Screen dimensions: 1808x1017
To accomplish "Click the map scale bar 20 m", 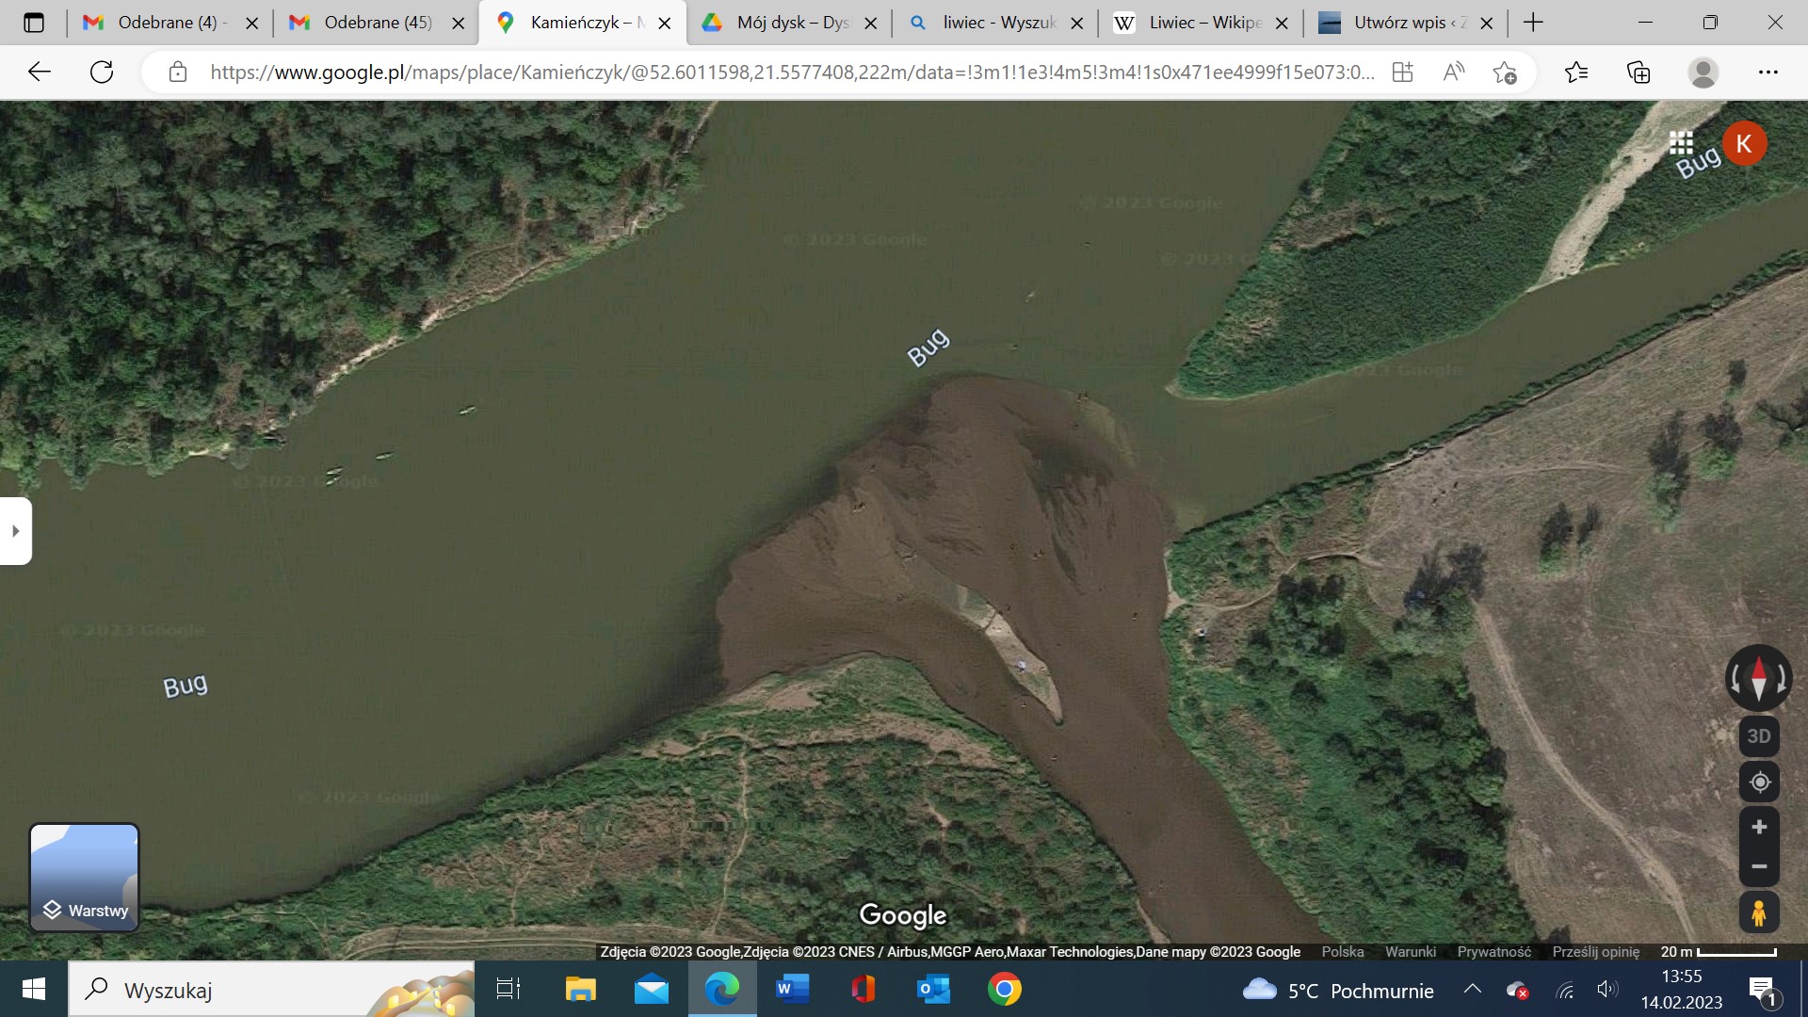I will (x=1719, y=952).
